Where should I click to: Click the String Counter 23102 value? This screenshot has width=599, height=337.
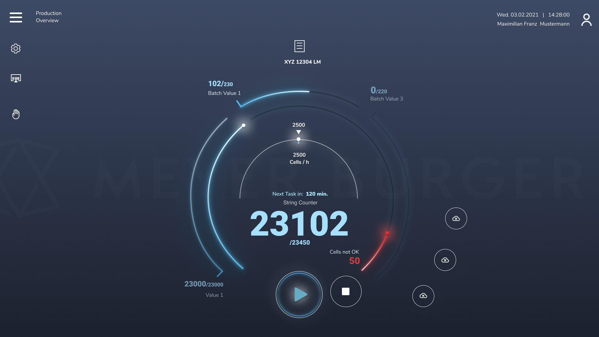pos(299,223)
